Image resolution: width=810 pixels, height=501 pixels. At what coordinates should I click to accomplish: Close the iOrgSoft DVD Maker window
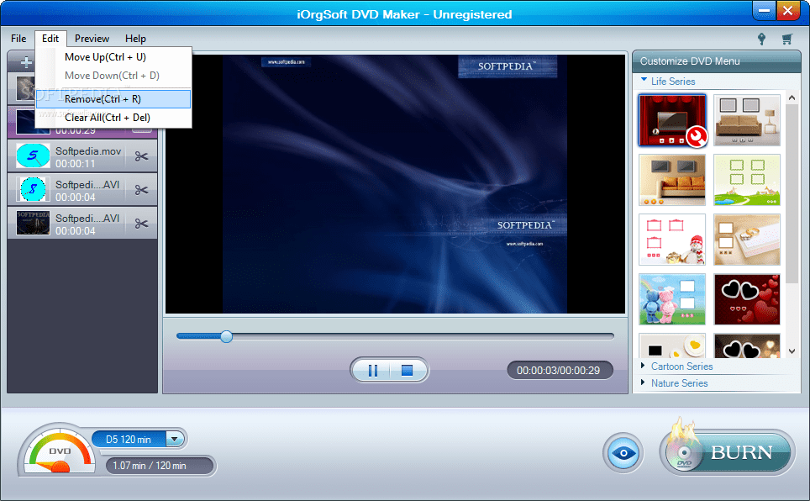click(x=788, y=11)
